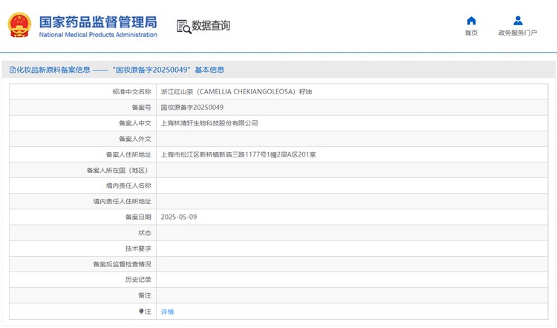Image resolution: width=557 pixels, height=328 pixels.
Task: Open the 政务服务门户 person icon
Action: click(x=518, y=21)
